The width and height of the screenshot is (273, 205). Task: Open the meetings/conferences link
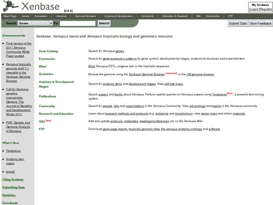point(154,121)
